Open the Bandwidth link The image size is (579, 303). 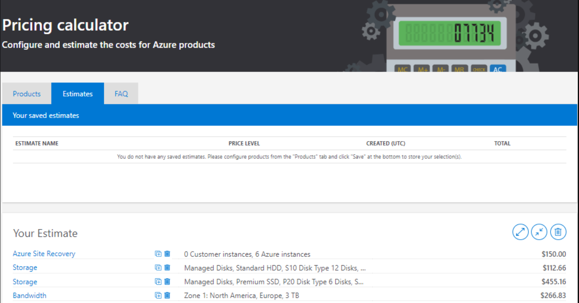[x=30, y=295]
